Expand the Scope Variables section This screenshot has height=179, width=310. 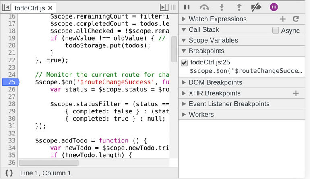(213, 40)
